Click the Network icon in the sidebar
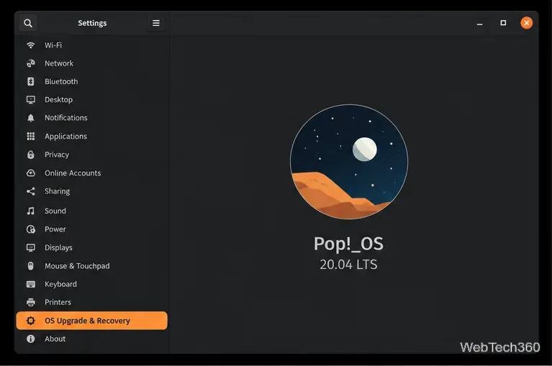Image resolution: width=552 pixels, height=366 pixels. pos(31,63)
